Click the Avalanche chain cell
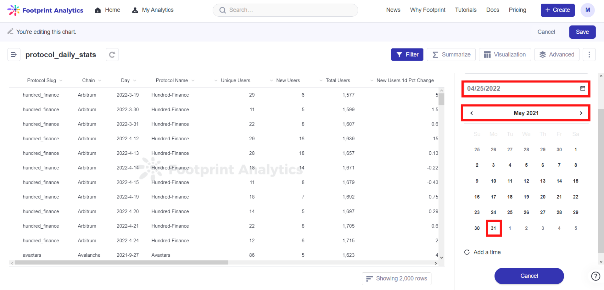 coord(89,255)
